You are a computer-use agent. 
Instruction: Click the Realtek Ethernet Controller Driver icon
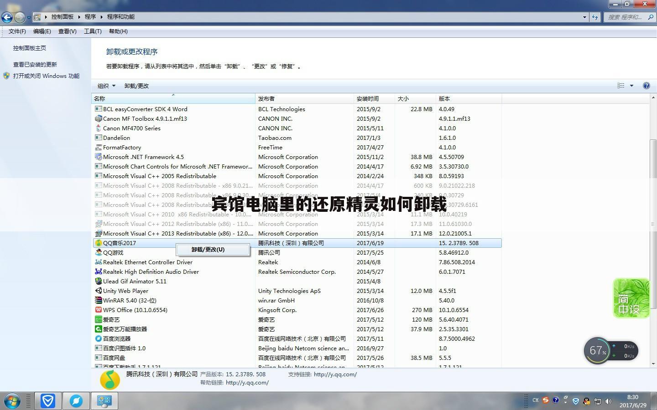[x=98, y=262]
